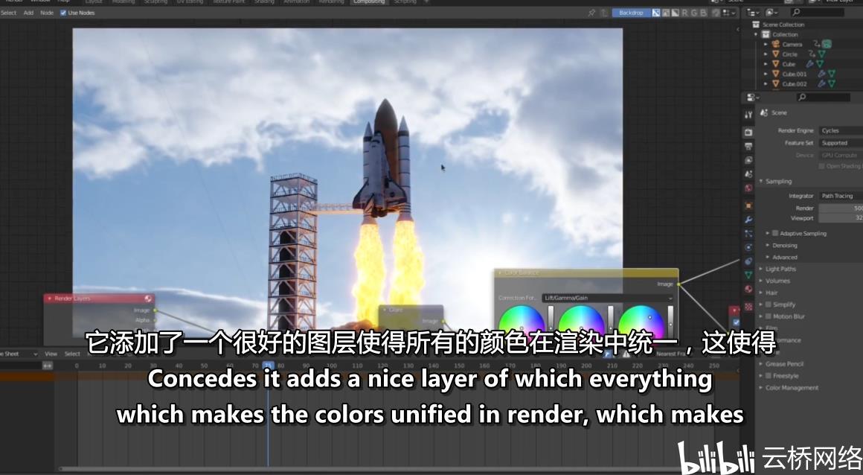The height and width of the screenshot is (475, 863).
Task: Enable the Simplify checkbox
Action: 769,305
